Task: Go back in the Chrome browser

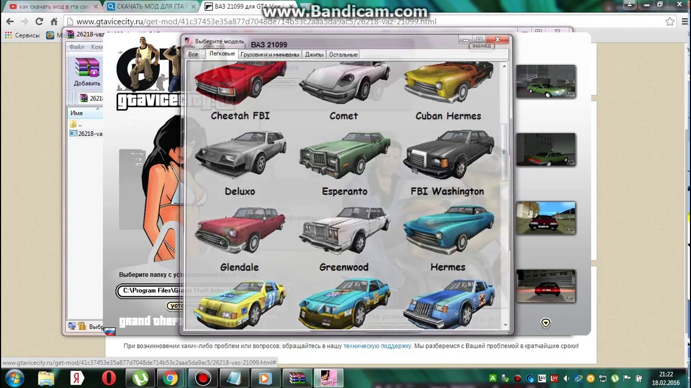Action: tap(10, 22)
